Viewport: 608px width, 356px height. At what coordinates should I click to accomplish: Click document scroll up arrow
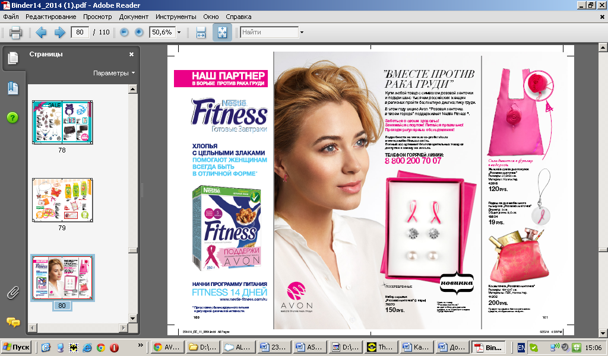603,47
